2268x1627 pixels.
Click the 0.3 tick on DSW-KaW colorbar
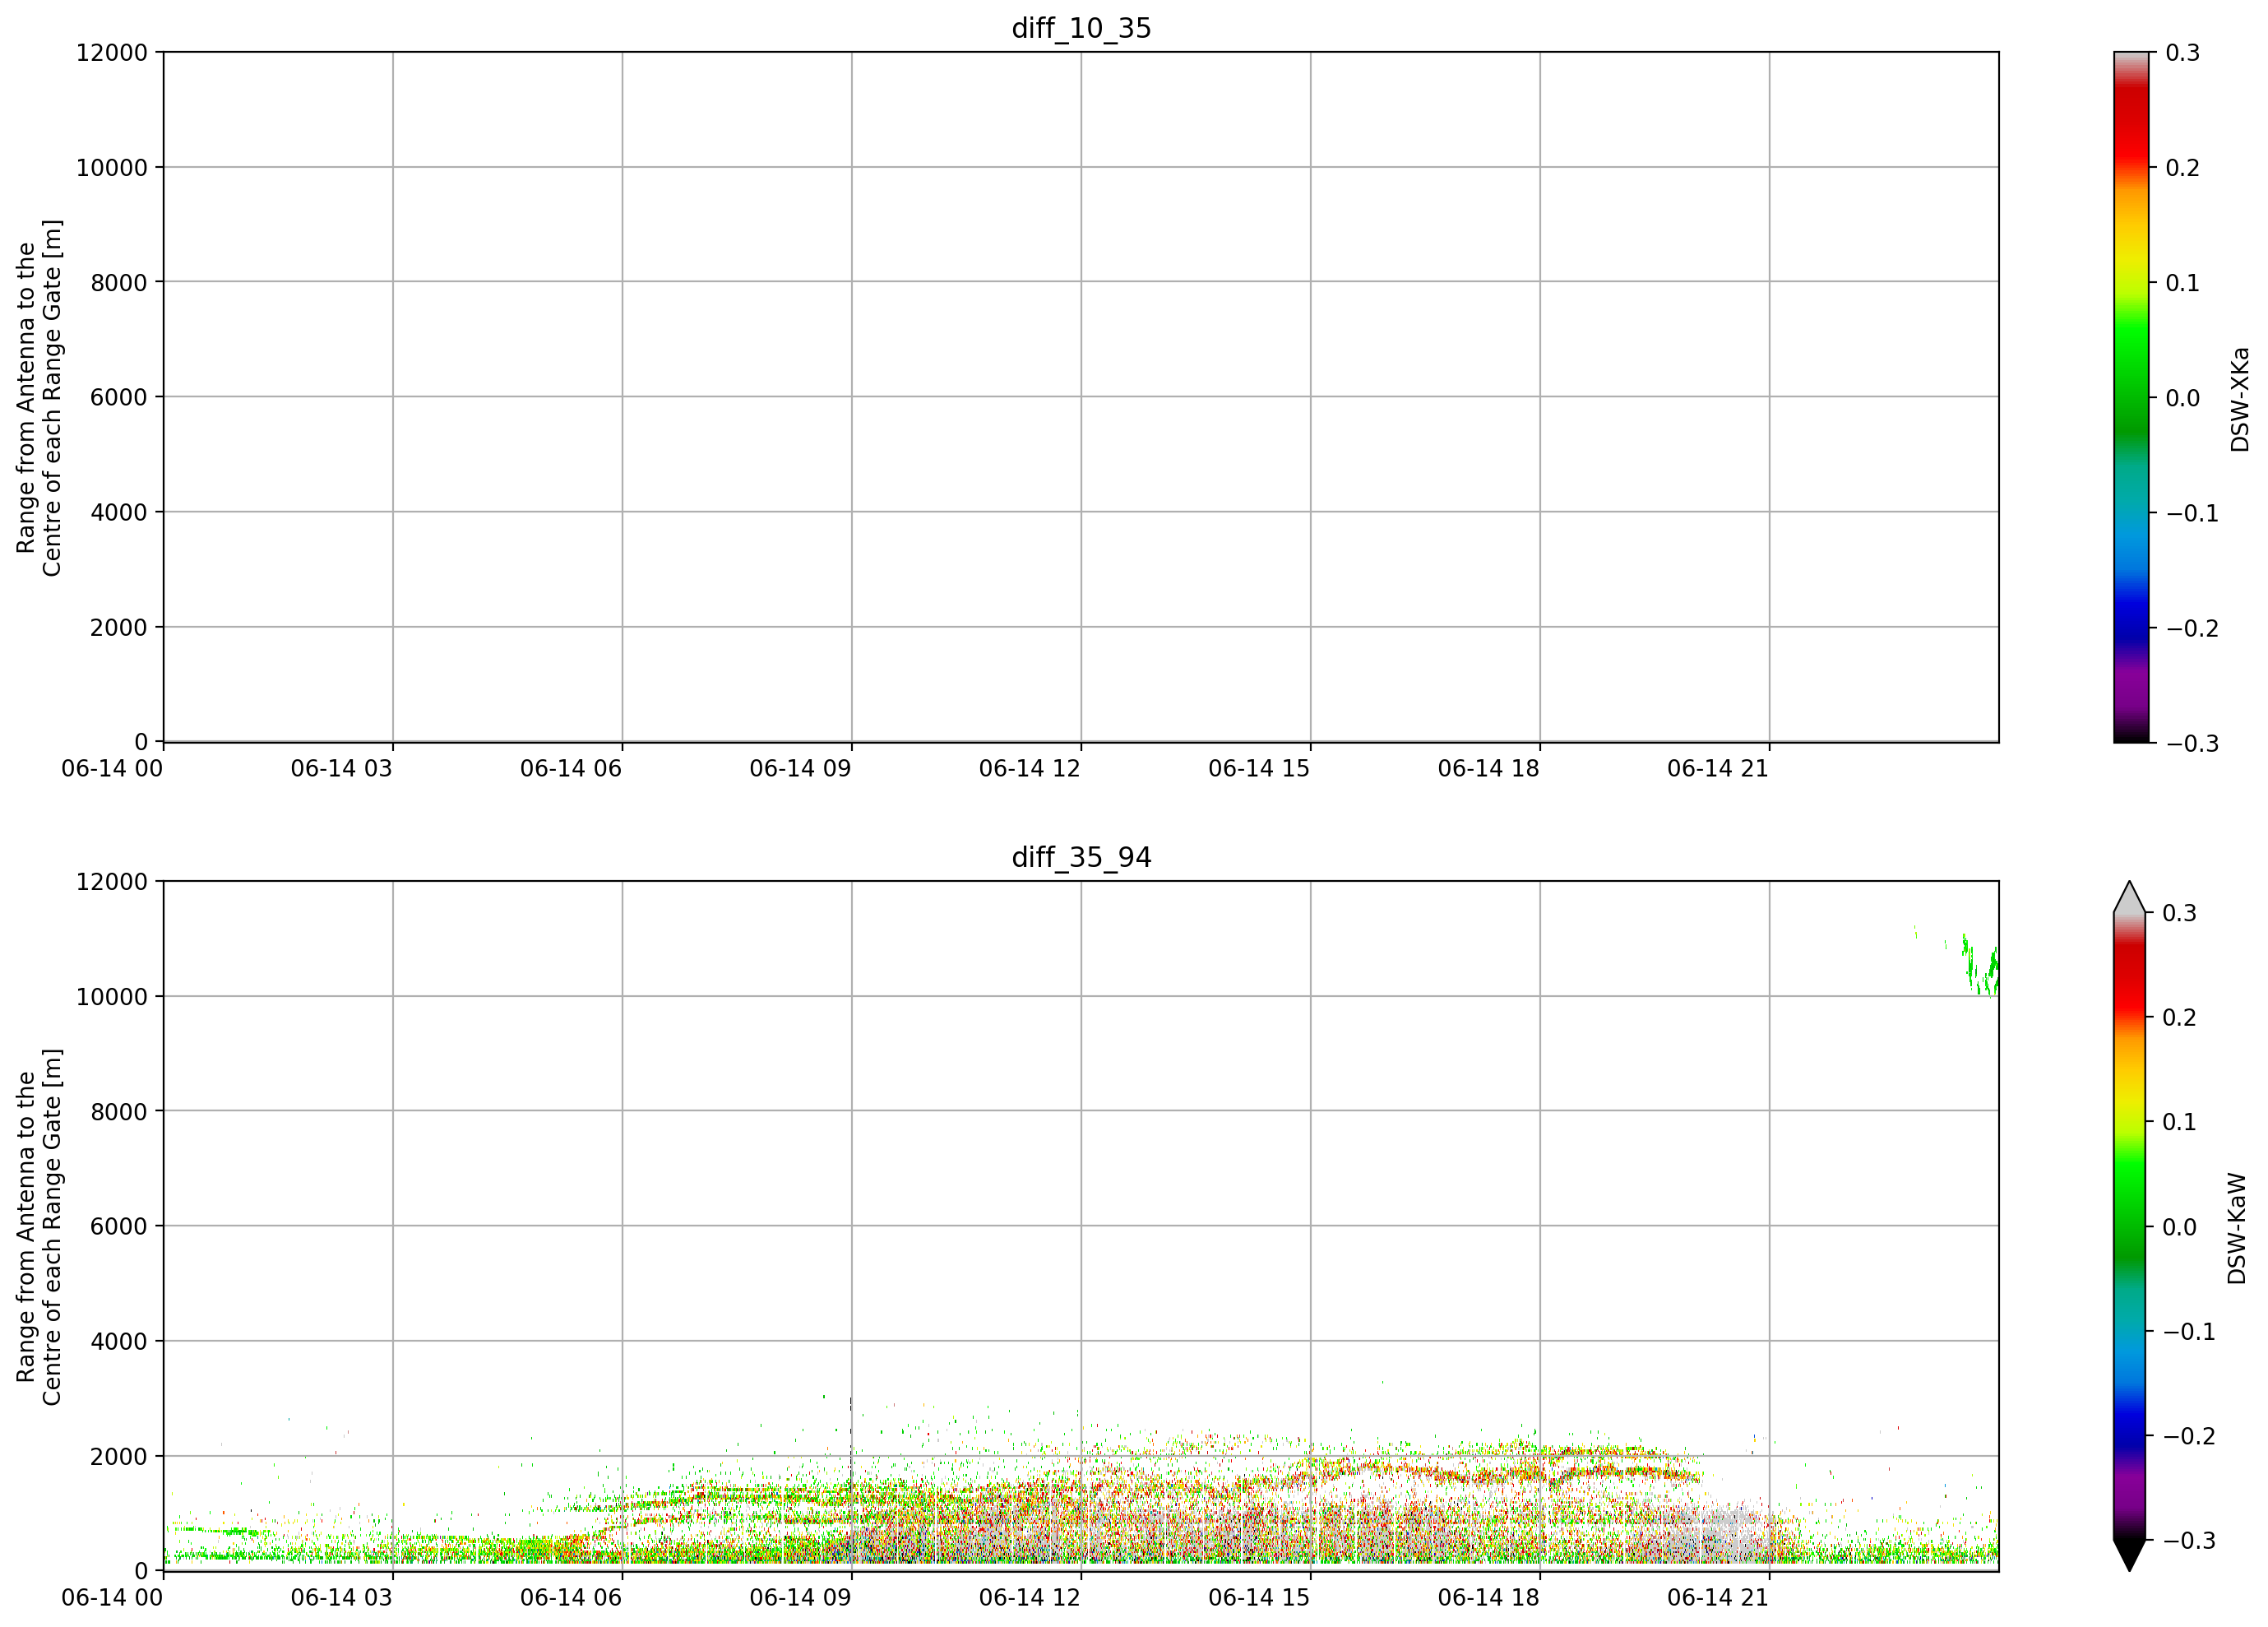pyautogui.click(x=2180, y=913)
